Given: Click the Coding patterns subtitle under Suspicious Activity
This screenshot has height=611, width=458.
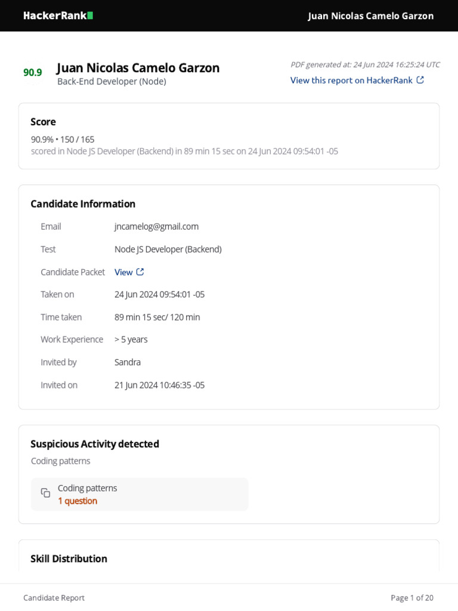Looking at the screenshot, I should point(61,461).
